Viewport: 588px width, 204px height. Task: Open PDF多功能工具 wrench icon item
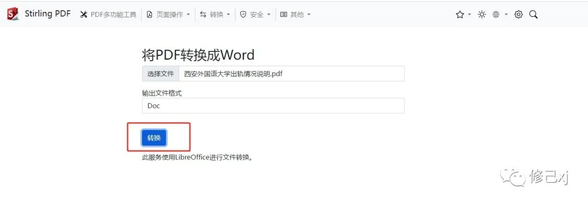point(108,15)
